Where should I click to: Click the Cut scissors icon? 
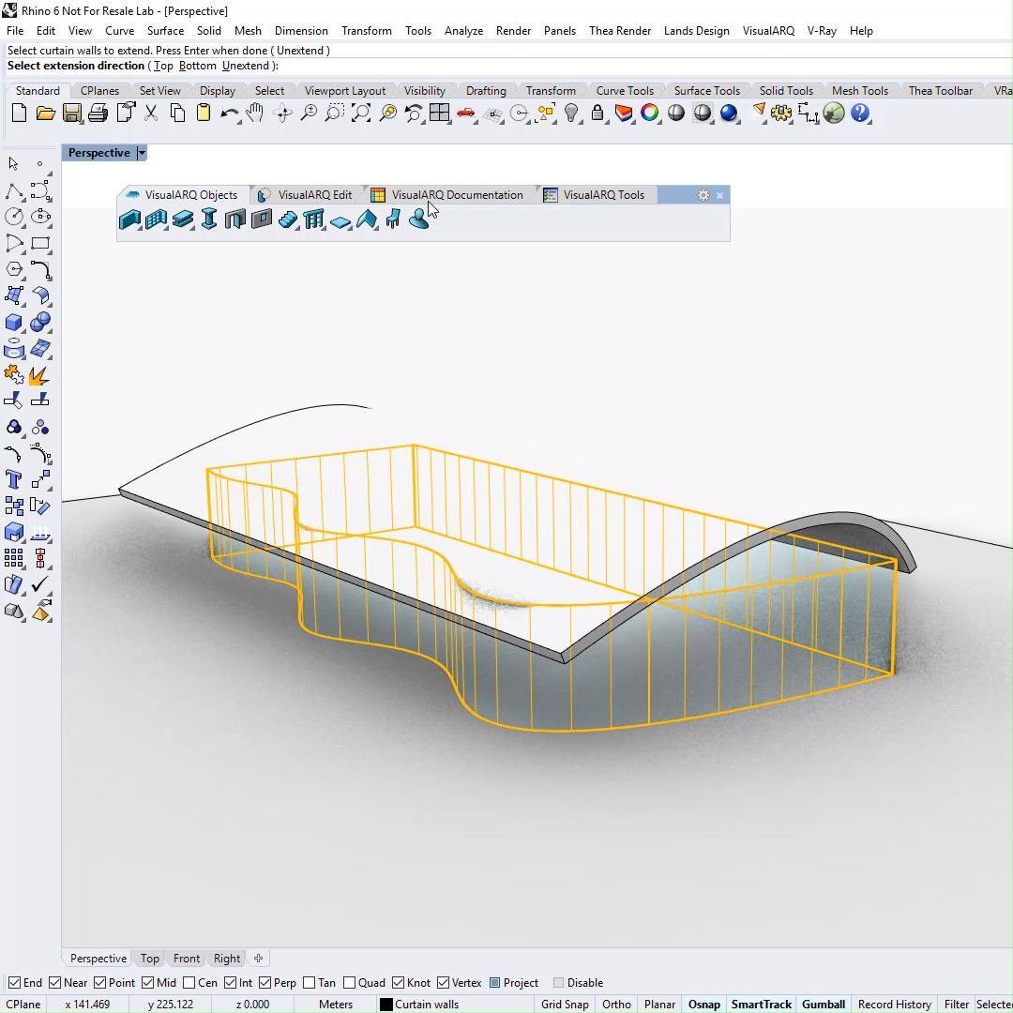(150, 113)
